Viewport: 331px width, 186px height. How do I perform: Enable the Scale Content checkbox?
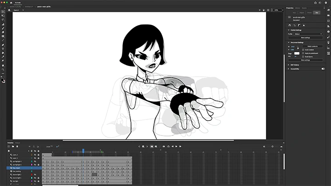pos(303,50)
